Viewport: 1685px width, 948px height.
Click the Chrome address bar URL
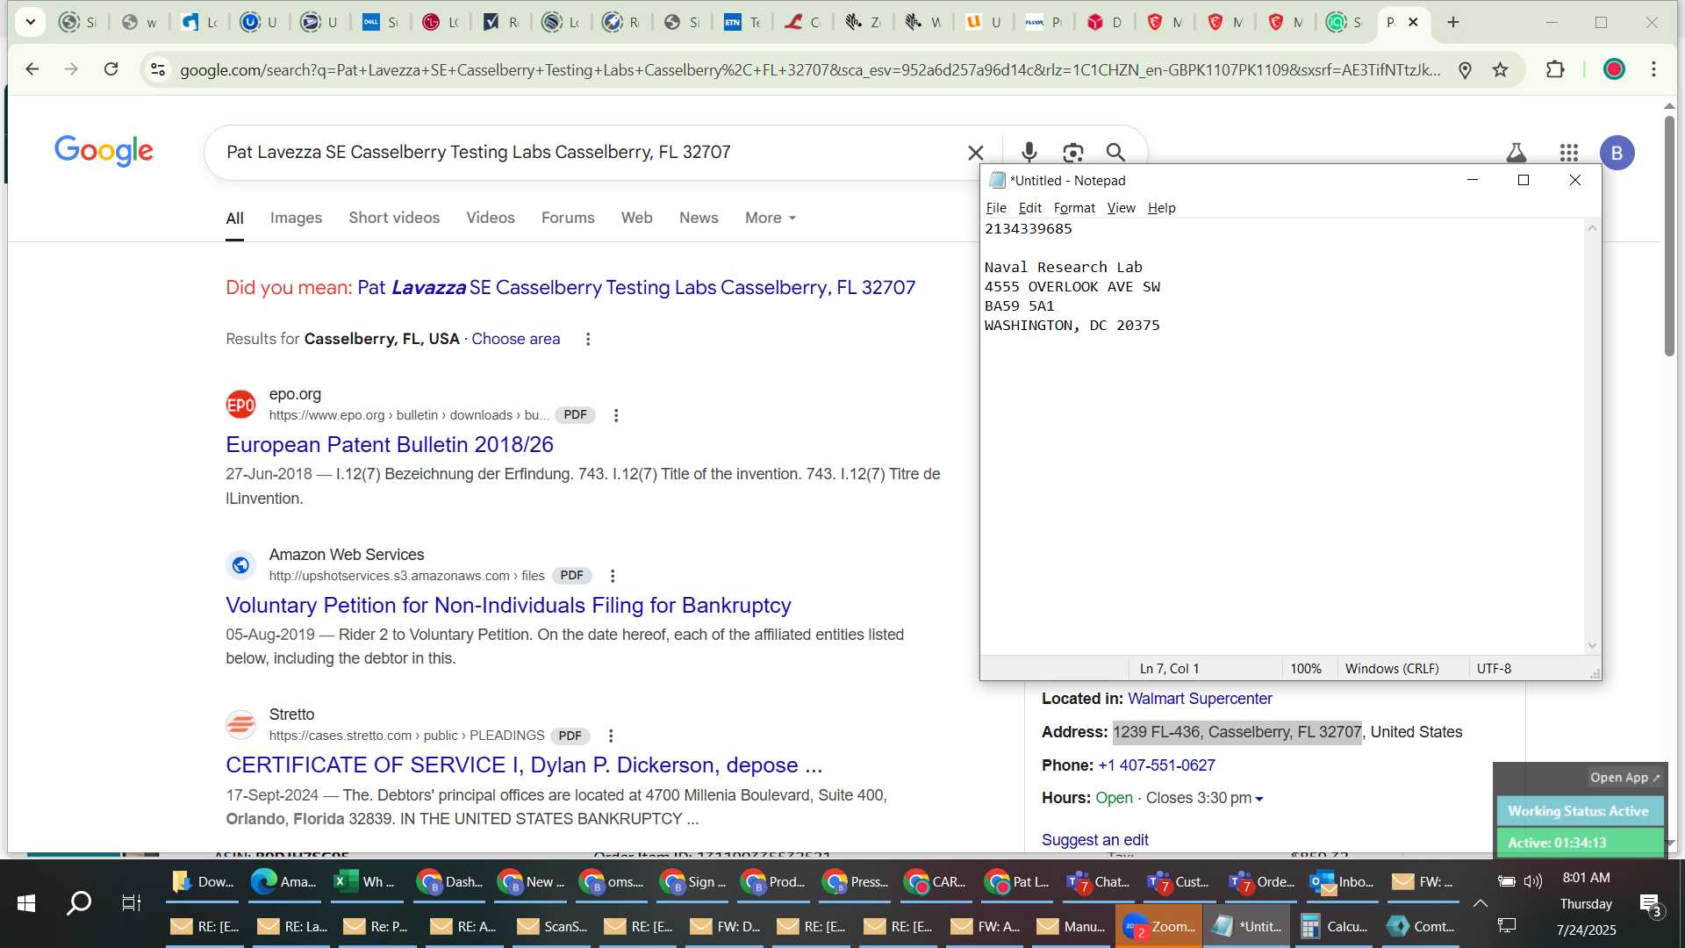pos(809,70)
